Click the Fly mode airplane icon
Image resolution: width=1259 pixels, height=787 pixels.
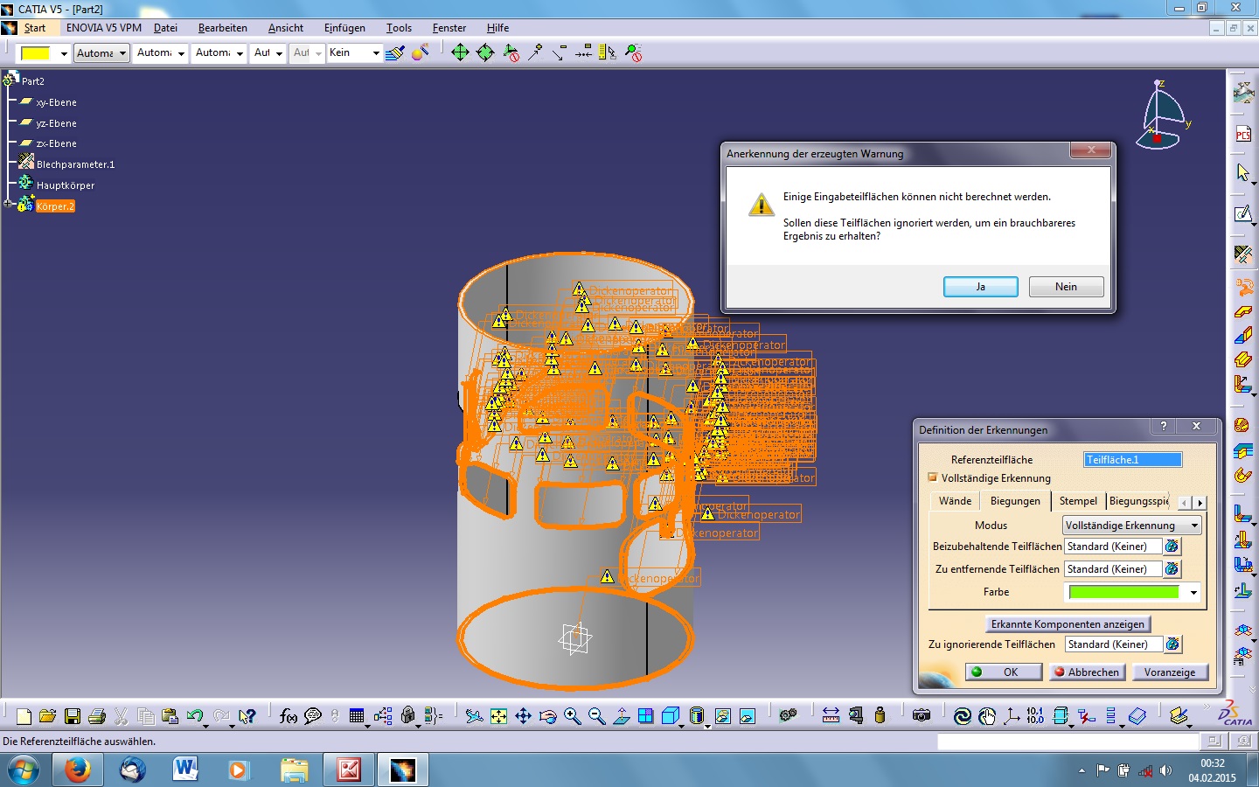[x=474, y=716]
